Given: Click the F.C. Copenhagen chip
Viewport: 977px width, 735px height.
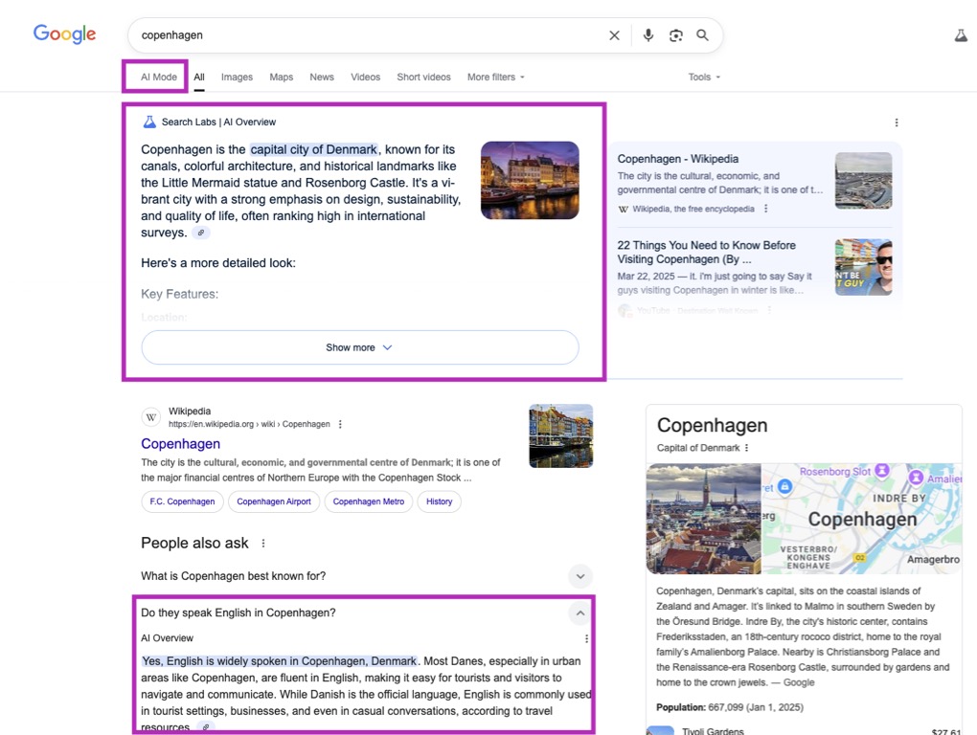Looking at the screenshot, I should 182,501.
